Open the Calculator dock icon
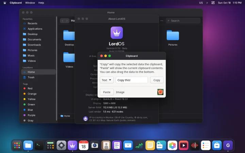The height and width of the screenshot is (153, 245). tap(50, 146)
